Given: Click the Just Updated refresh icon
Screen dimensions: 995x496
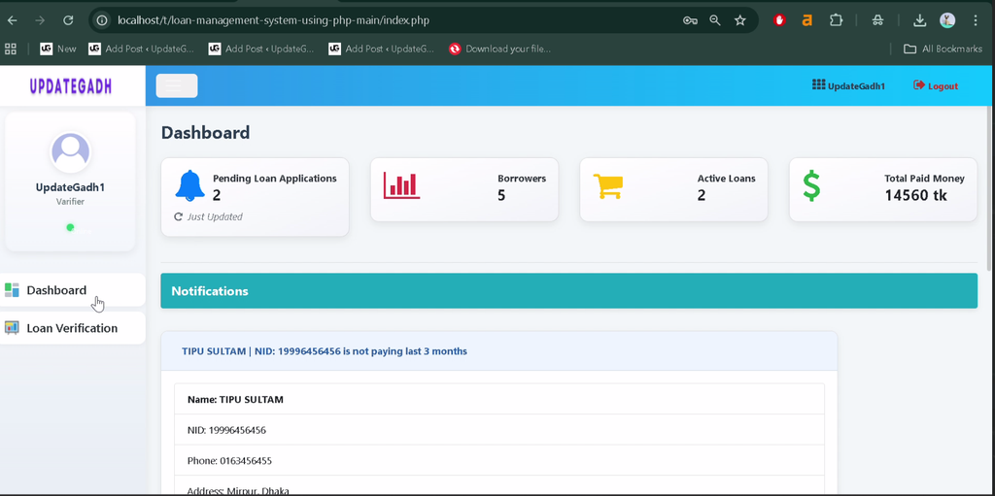Looking at the screenshot, I should pos(179,216).
